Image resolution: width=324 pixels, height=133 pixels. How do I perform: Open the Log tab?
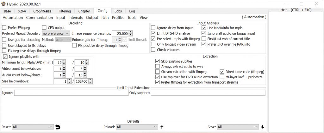132,11
